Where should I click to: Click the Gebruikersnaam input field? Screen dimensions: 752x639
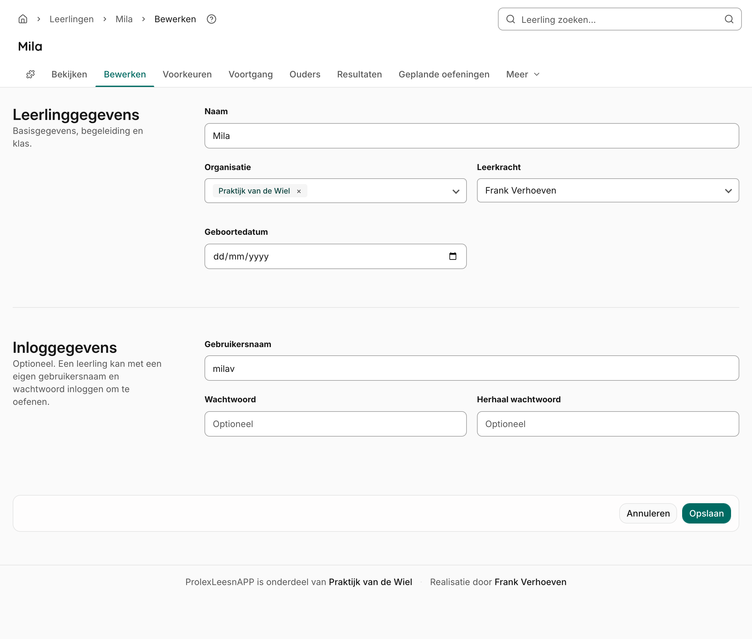tap(472, 368)
